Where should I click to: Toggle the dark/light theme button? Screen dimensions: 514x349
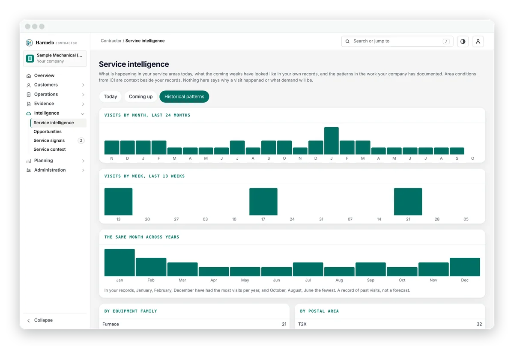463,42
